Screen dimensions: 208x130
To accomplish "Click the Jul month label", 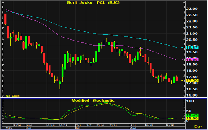I will click(x=77, y=128).
